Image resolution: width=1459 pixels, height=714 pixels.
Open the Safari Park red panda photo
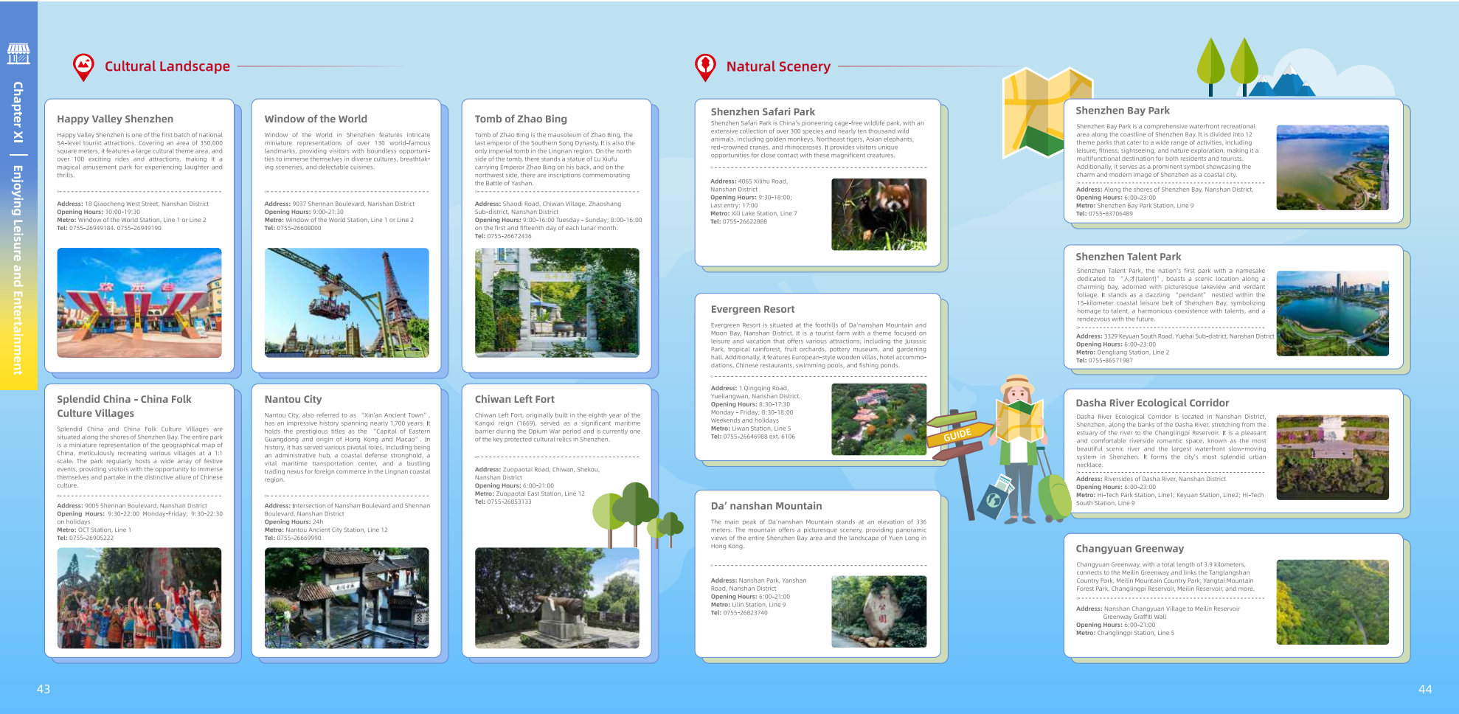pos(879,215)
